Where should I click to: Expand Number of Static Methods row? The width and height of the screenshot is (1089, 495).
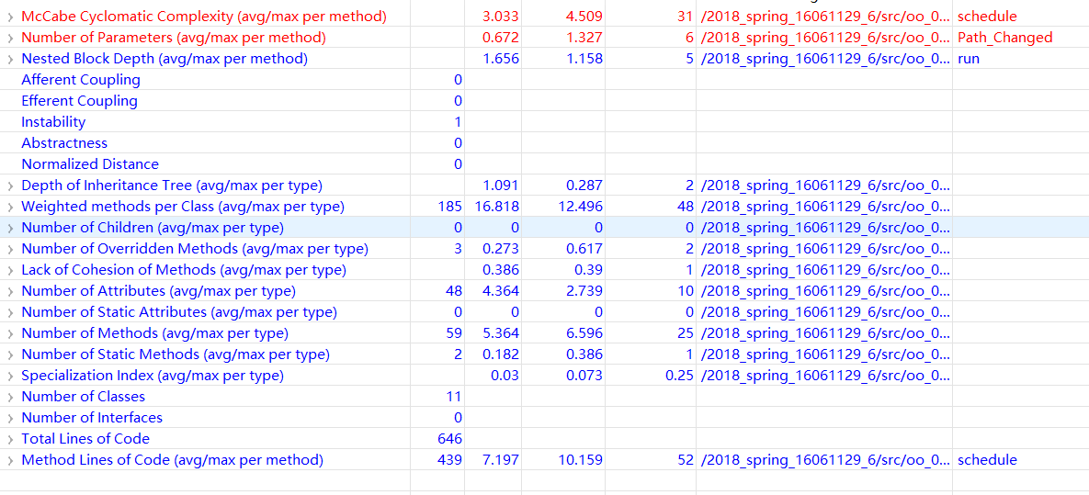click(x=10, y=354)
